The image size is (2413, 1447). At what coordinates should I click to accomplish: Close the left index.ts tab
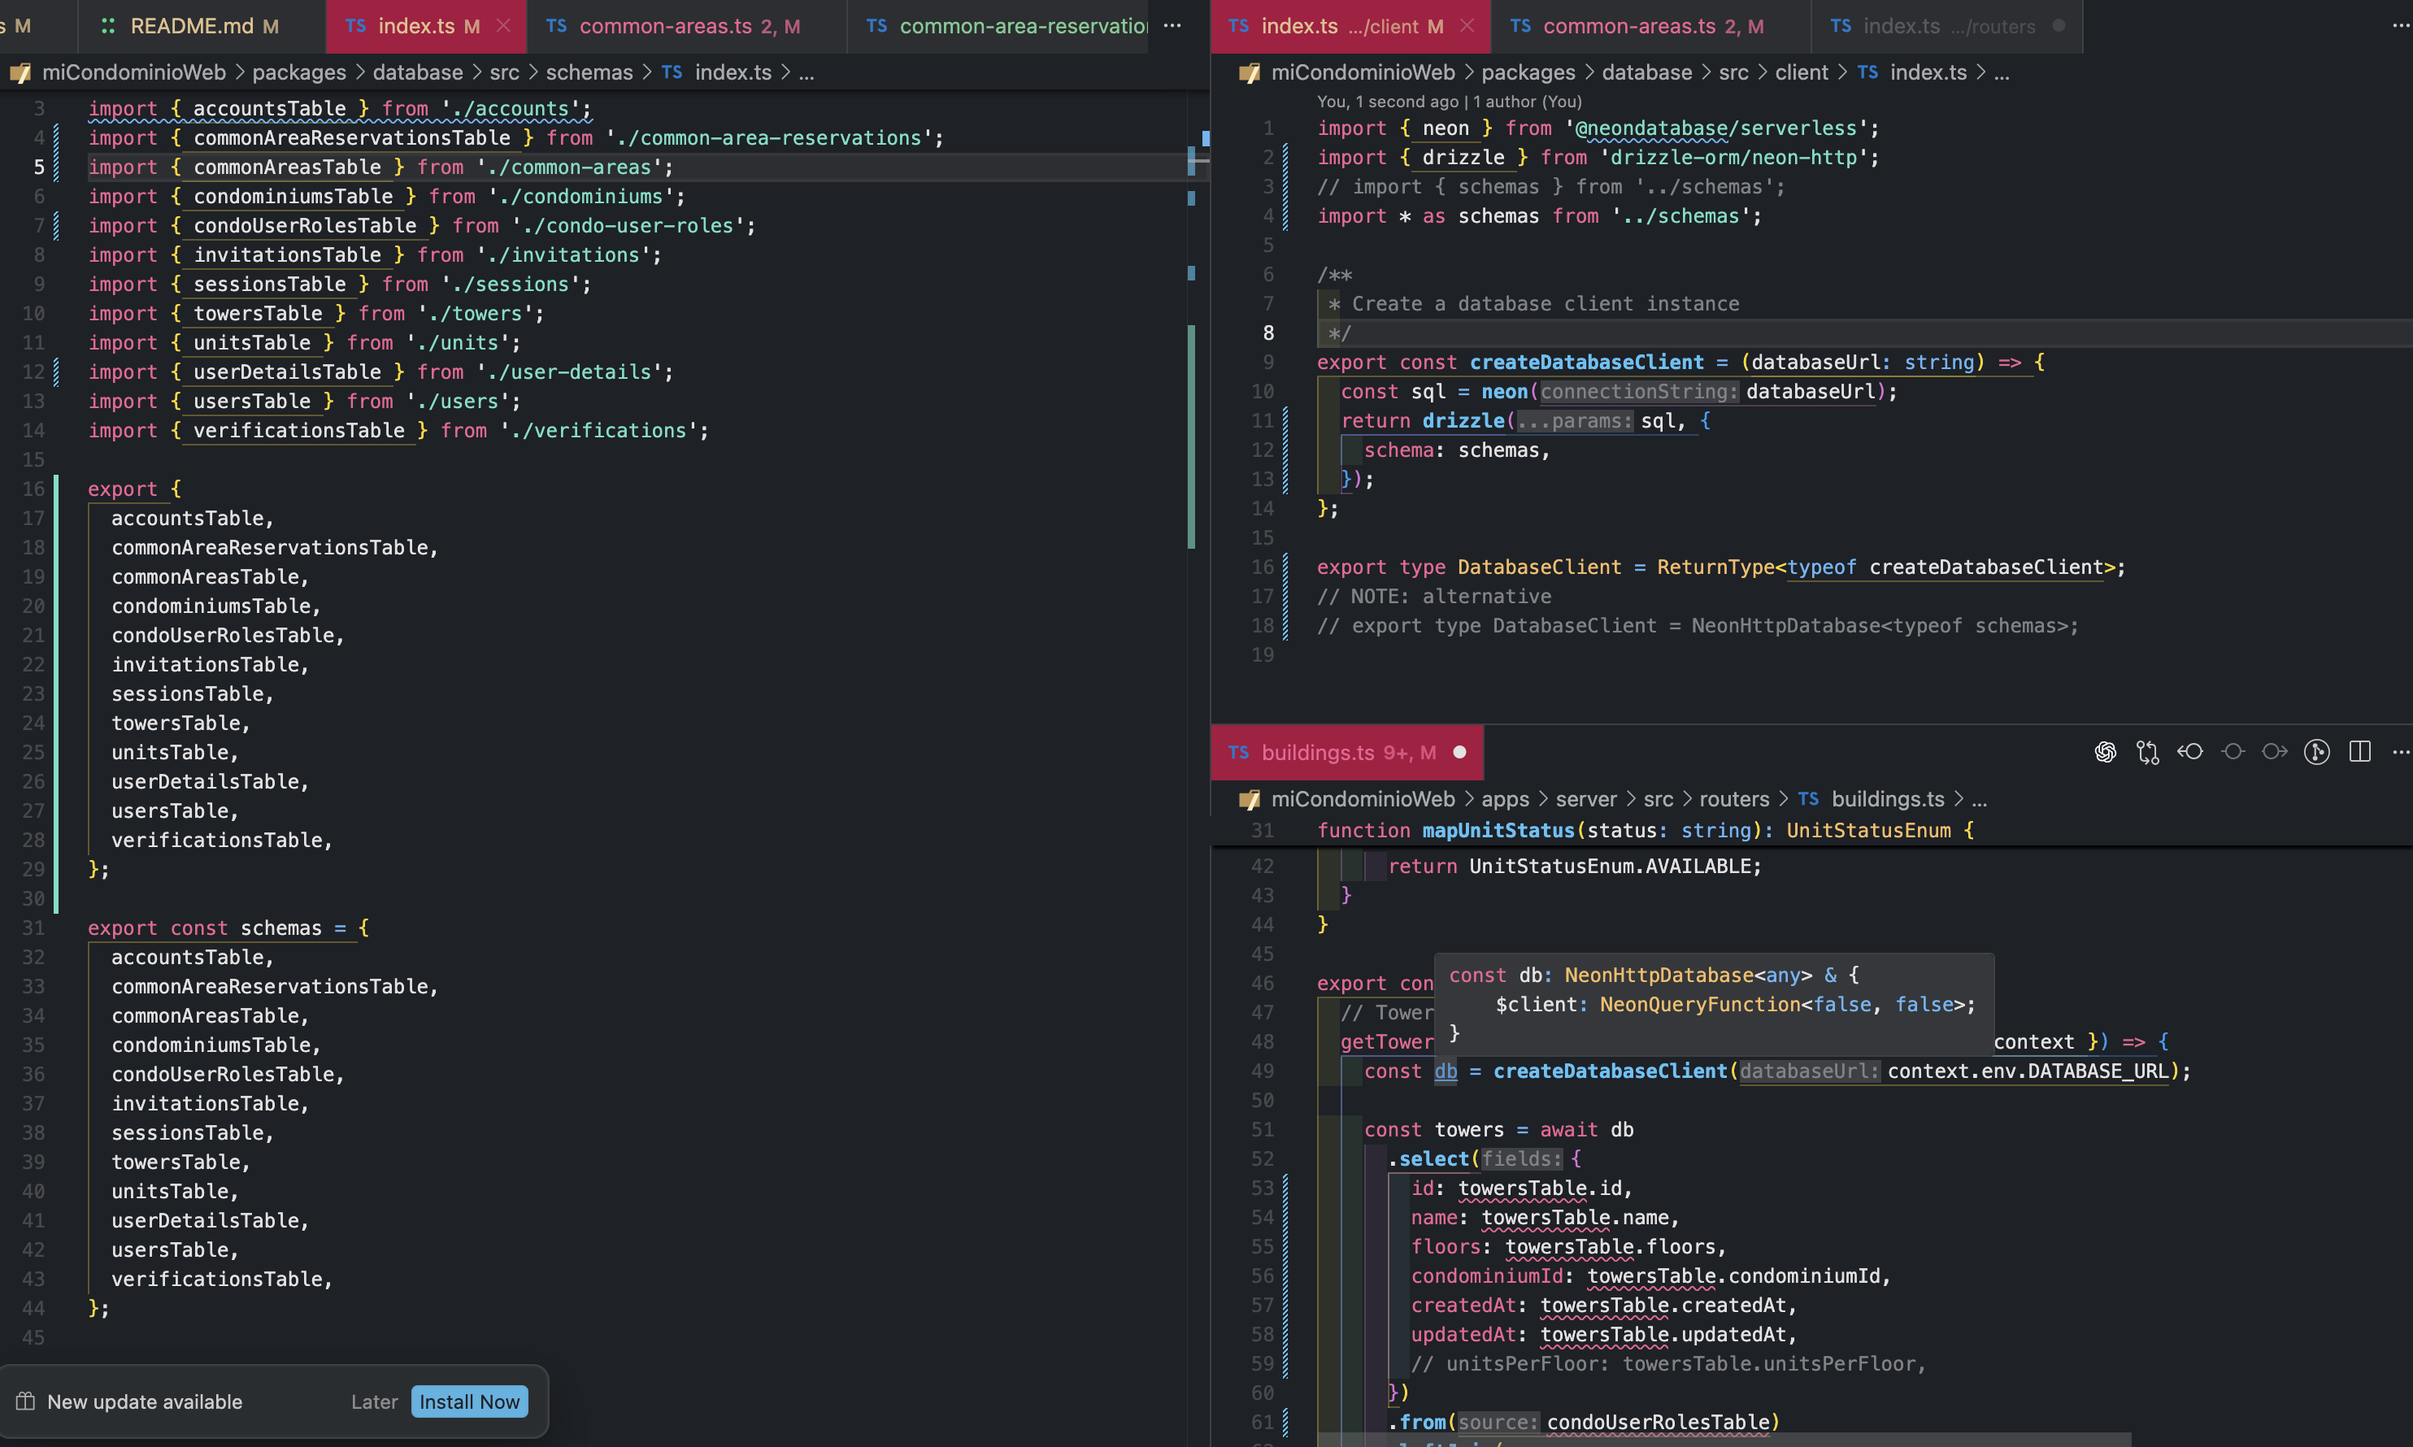click(x=503, y=26)
